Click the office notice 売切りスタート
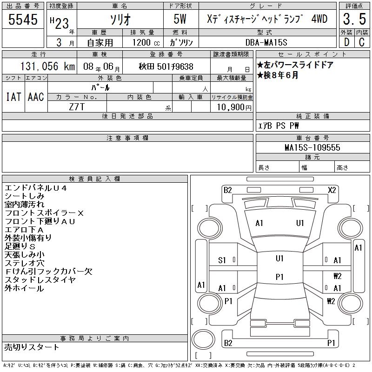The image size is (372, 372). 32,347
